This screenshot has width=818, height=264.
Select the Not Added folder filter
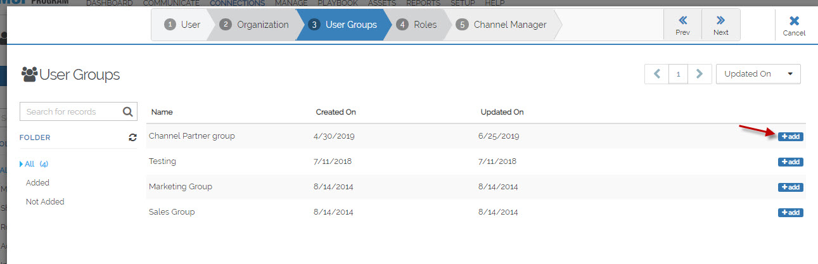[x=45, y=202]
